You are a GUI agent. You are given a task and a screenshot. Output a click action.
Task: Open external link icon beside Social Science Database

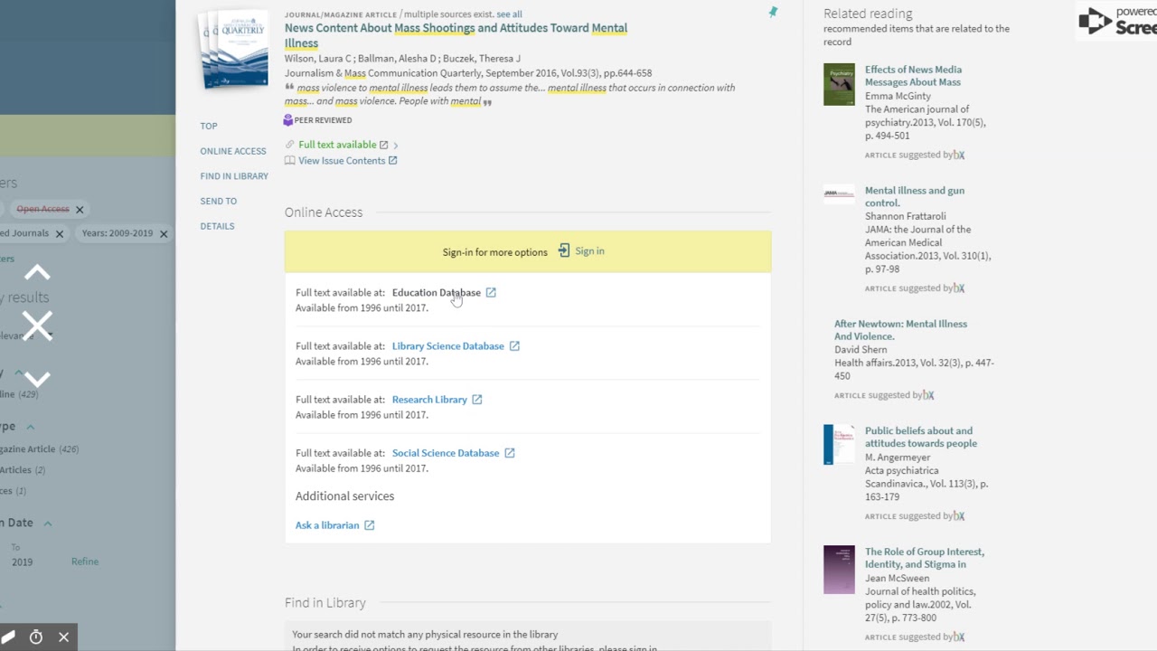[x=510, y=453]
